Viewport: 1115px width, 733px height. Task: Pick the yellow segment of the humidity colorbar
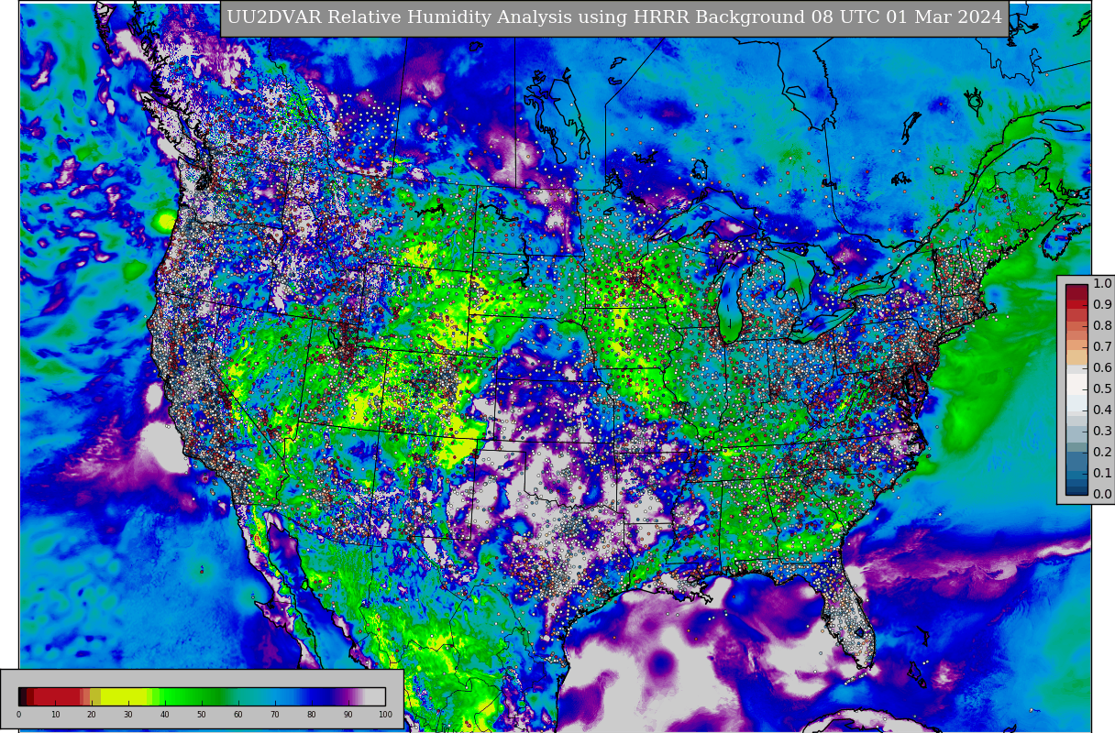(124, 696)
